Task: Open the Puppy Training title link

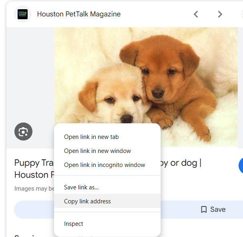Action: pyautogui.click(x=33, y=163)
